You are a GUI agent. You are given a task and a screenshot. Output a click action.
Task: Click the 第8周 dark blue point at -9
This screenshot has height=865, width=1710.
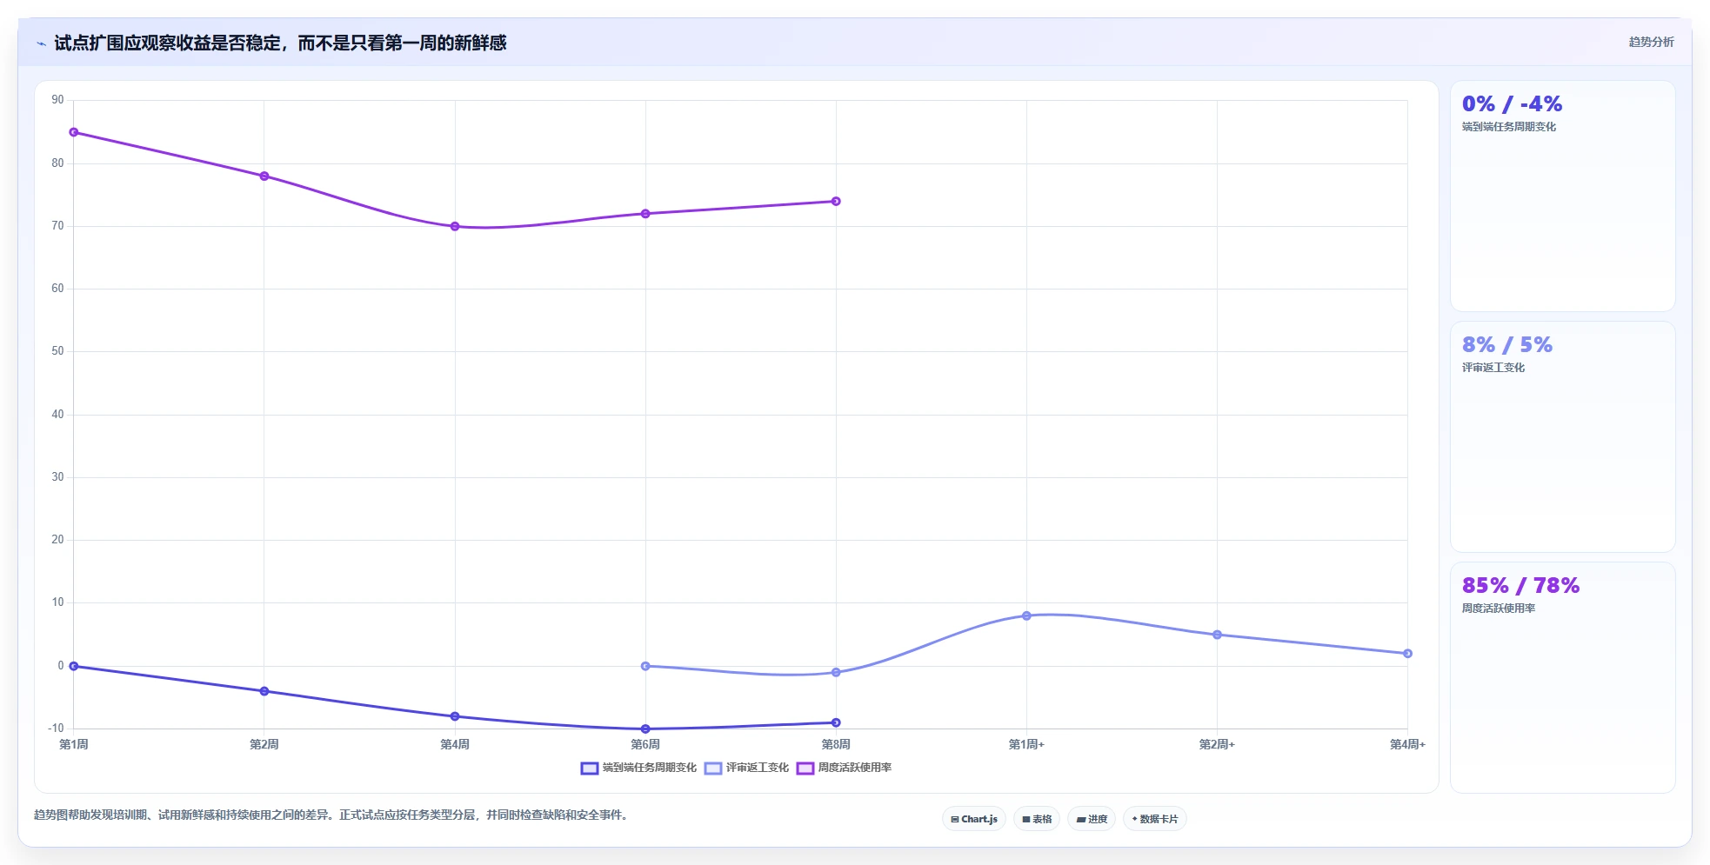tap(836, 723)
